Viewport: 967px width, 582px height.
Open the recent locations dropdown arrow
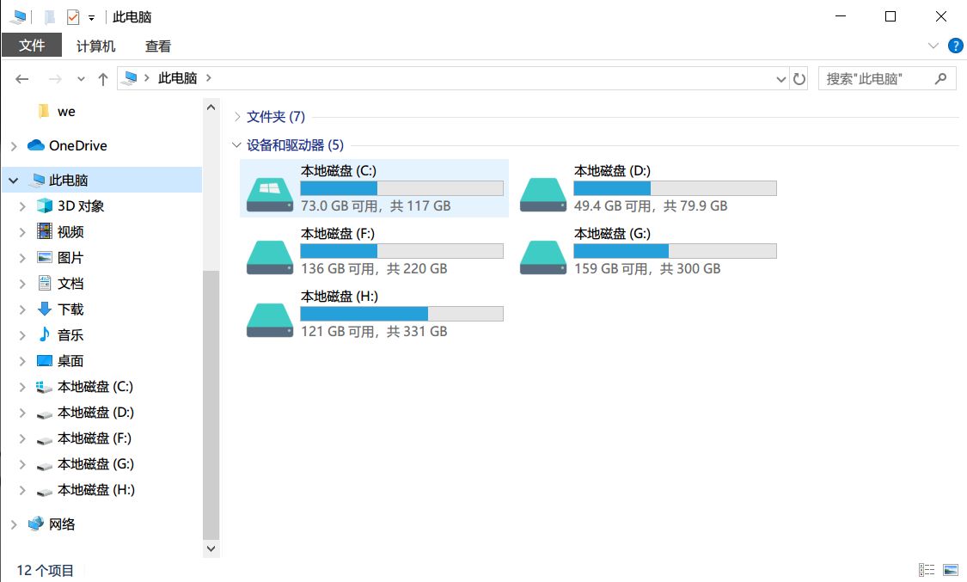[x=81, y=79]
